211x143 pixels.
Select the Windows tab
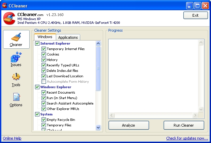coord(45,37)
